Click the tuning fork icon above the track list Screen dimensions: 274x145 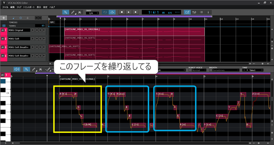coord(27,18)
